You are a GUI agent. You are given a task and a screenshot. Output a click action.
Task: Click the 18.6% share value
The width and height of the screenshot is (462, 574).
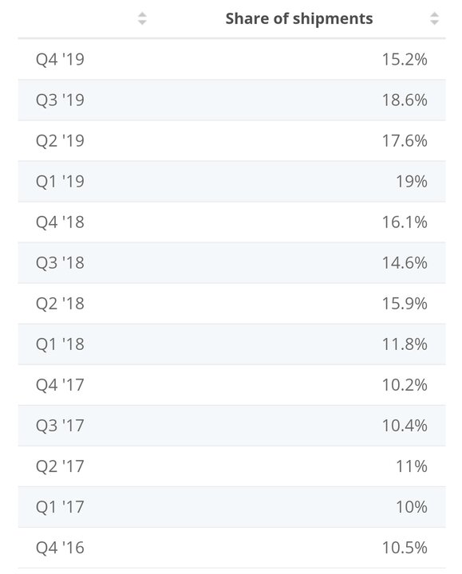click(405, 100)
